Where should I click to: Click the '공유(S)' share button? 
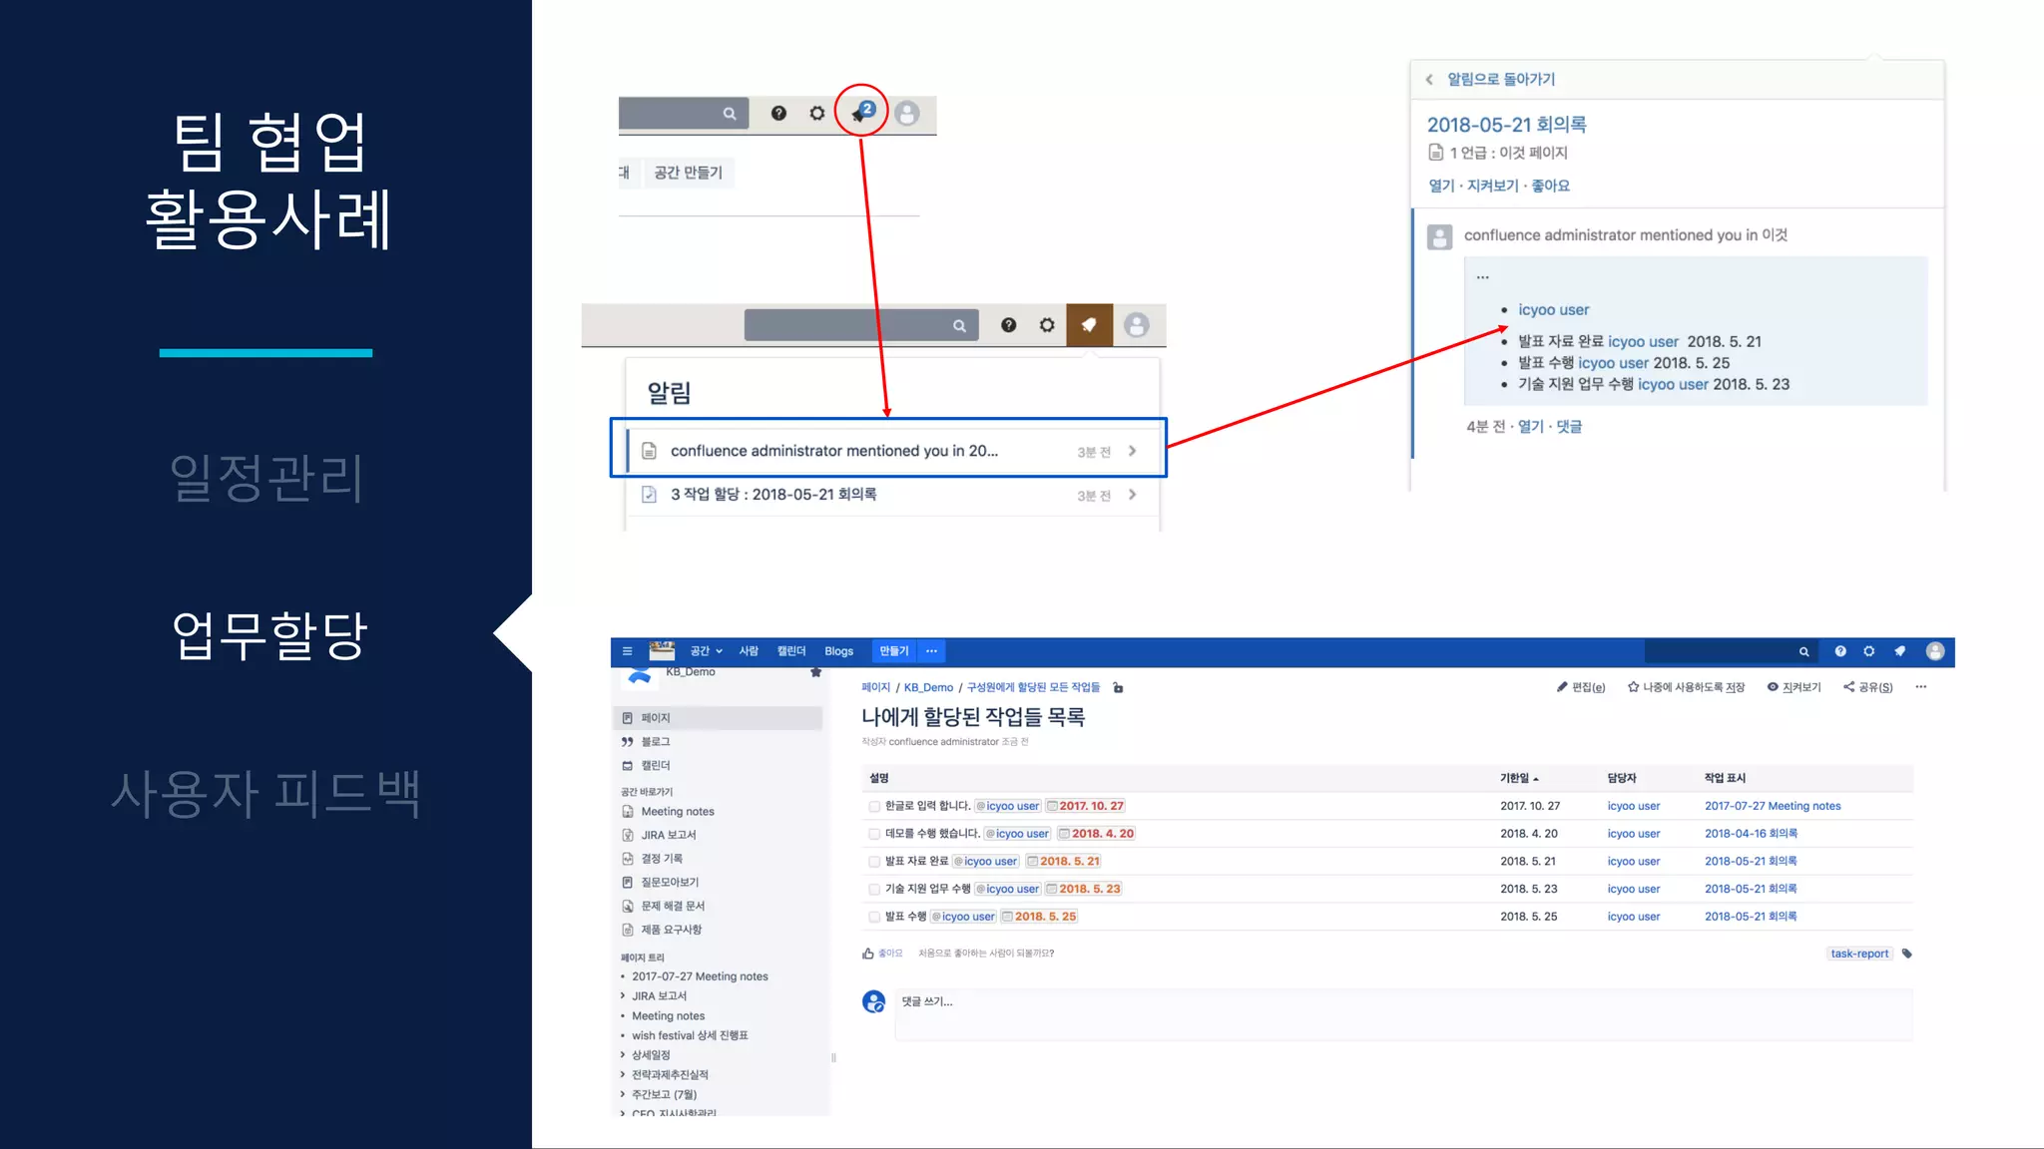point(1867,687)
